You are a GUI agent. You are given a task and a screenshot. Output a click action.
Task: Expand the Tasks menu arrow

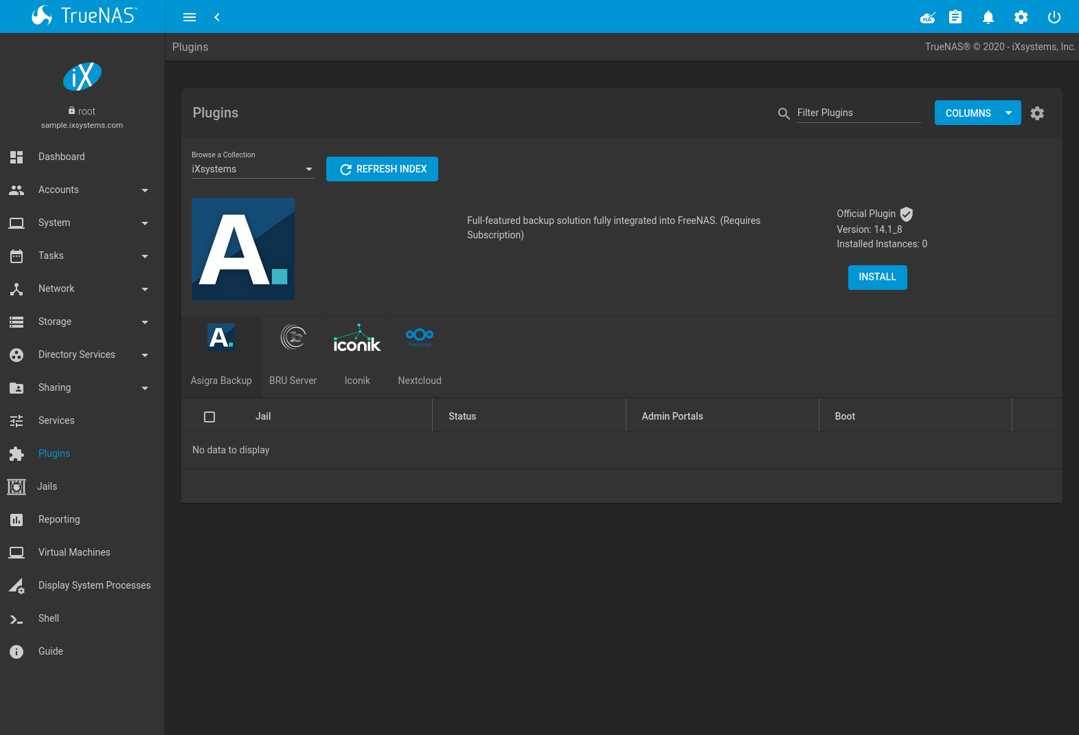(x=145, y=256)
